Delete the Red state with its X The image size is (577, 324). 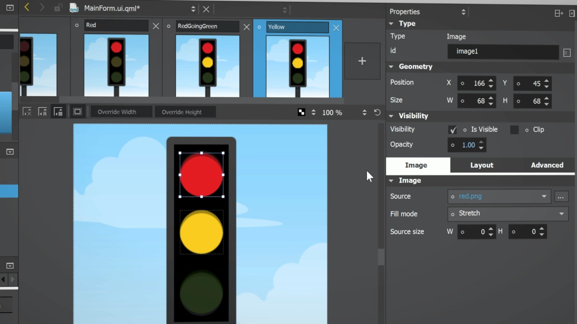pyautogui.click(x=156, y=26)
